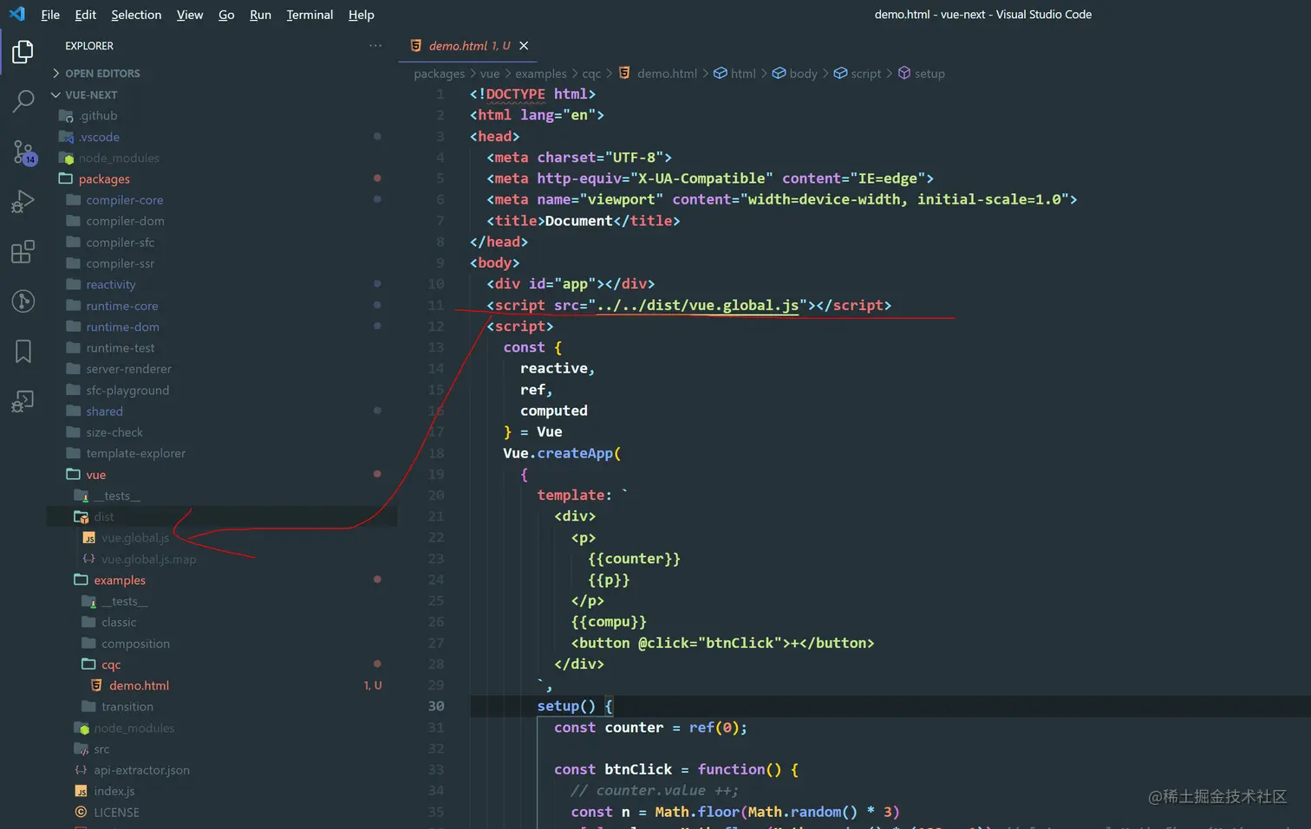1311x829 pixels.
Task: Toggle the modified-file dot next to vue folder
Action: 377,474
